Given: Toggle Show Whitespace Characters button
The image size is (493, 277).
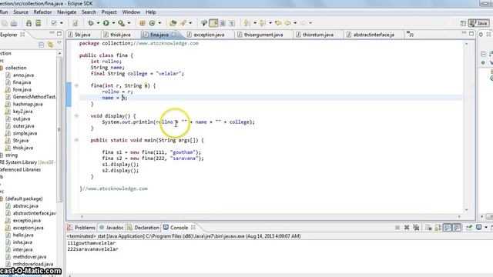Looking at the screenshot, I should coord(232,23).
